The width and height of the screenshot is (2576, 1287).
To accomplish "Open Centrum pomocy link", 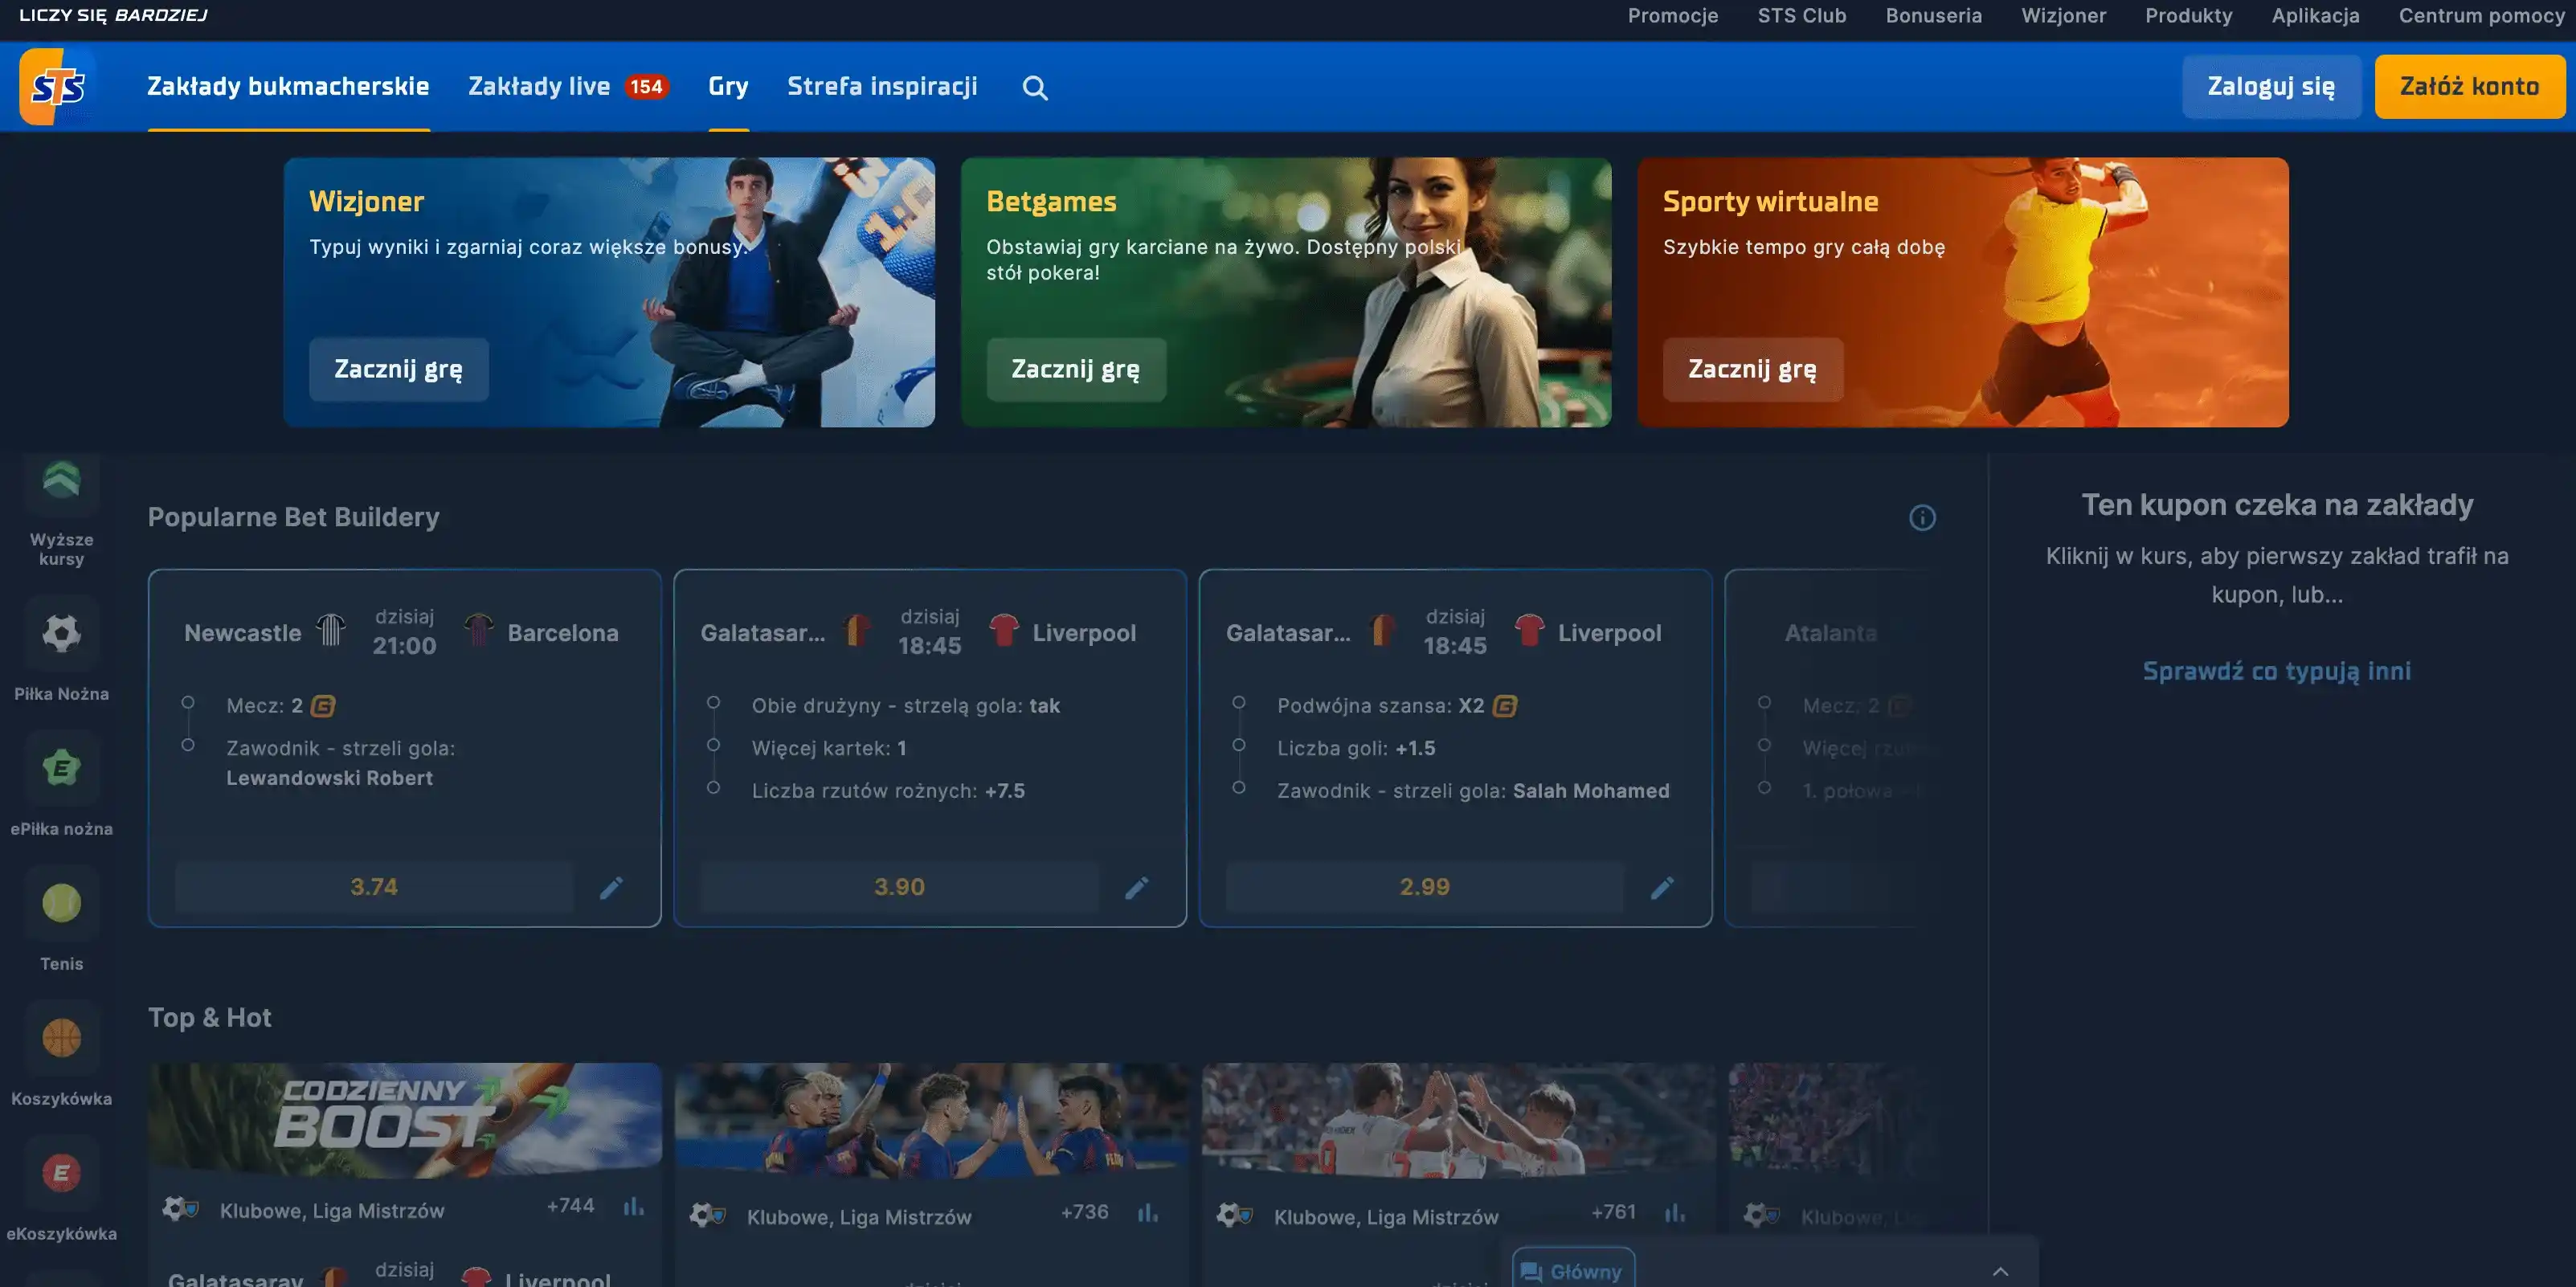I will tap(2481, 16).
